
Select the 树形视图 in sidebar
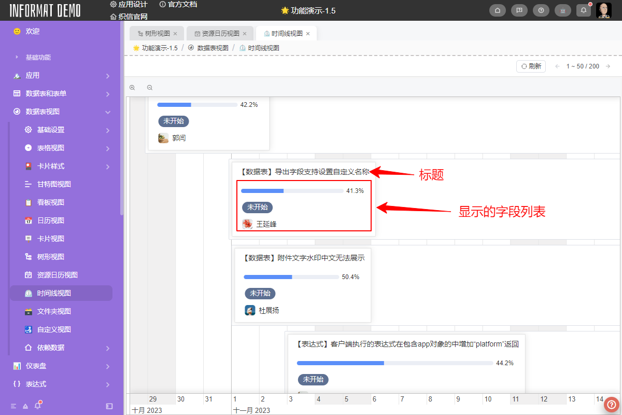(44, 256)
